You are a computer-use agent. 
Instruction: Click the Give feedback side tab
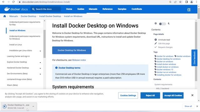click(194, 58)
